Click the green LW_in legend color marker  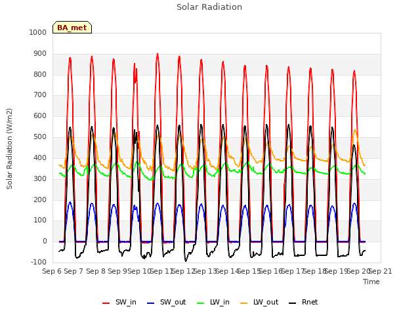[x=201, y=303]
